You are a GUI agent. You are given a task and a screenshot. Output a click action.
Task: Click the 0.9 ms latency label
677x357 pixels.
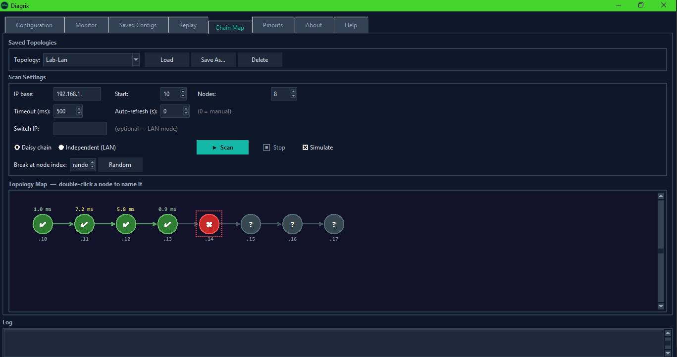click(x=167, y=209)
